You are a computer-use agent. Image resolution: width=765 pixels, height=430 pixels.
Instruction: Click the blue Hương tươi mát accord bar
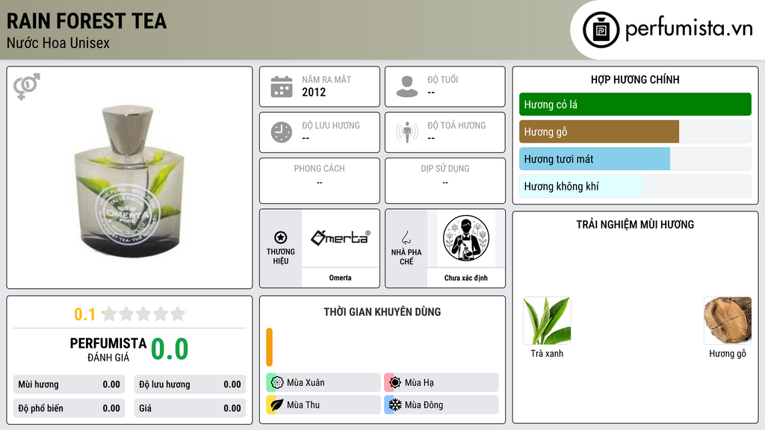click(595, 159)
